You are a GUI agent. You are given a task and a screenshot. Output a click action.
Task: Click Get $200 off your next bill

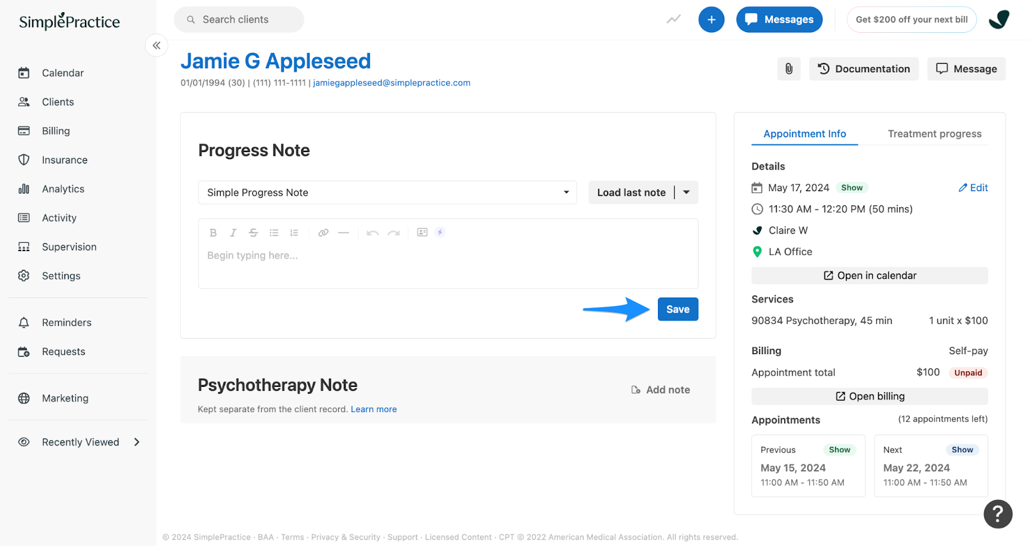912,19
